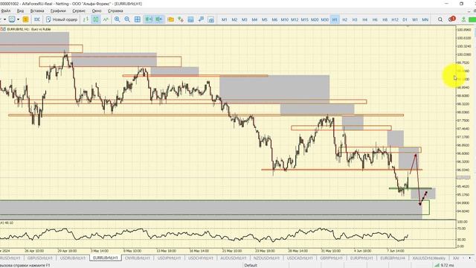Click the objects list icon
Screen dimensions: 476x268
[190, 19]
